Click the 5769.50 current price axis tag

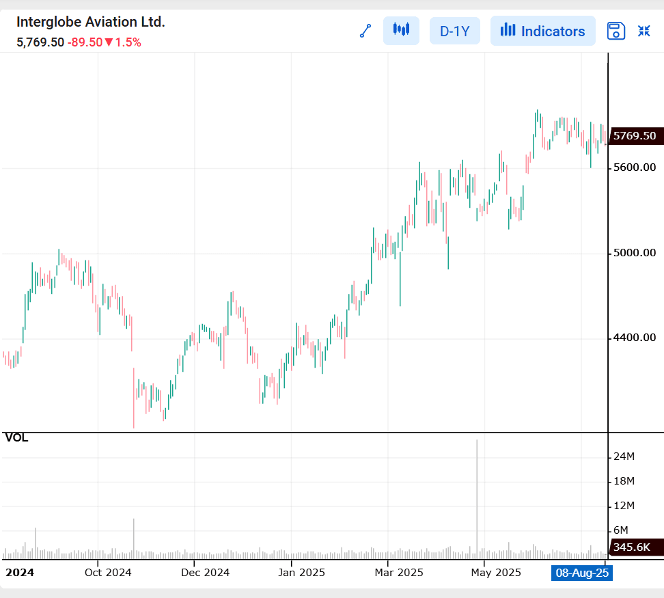tap(636, 136)
